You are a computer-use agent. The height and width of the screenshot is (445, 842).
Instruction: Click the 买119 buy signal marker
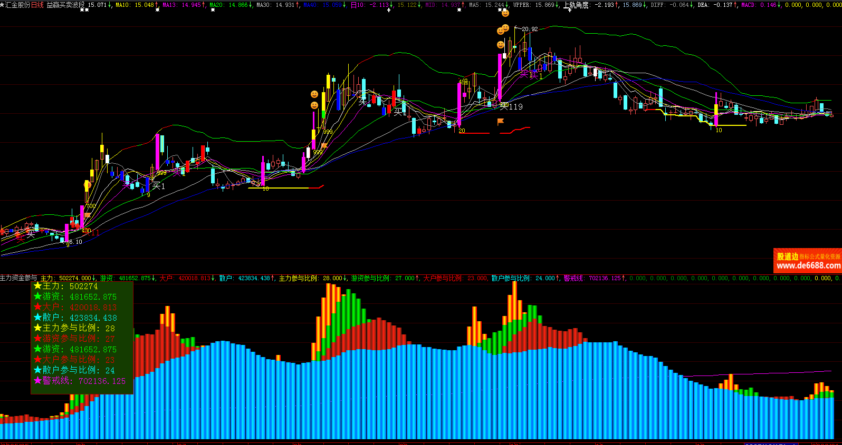tap(511, 106)
